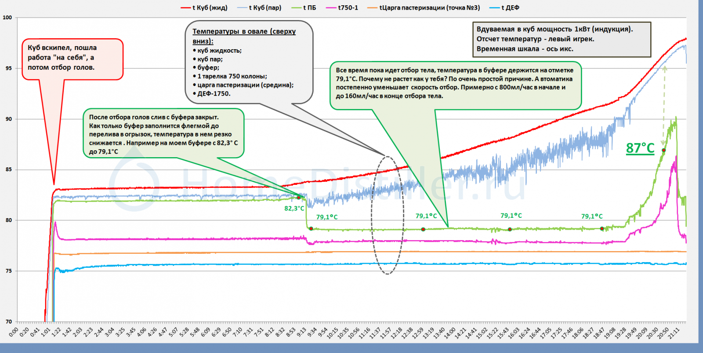Click the '2:03' time axis label
Image resolution: width=703 pixels, height=353 pixels.
click(x=77, y=332)
